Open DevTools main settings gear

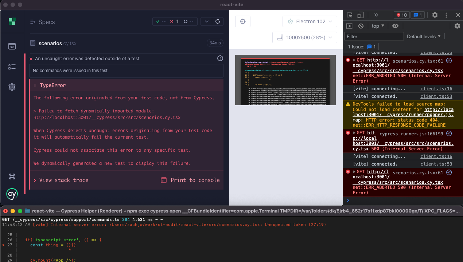tap(435, 15)
